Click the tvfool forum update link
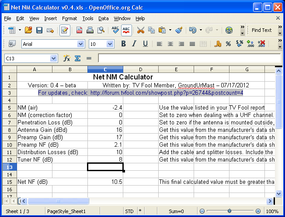Viewport: 285px width, 217px height. click(x=167, y=93)
